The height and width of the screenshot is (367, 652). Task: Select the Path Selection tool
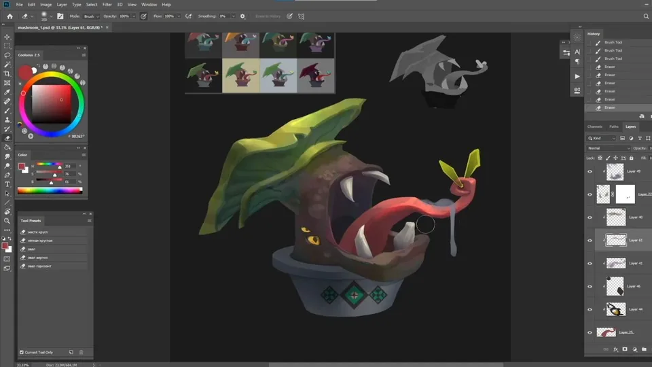click(7, 194)
